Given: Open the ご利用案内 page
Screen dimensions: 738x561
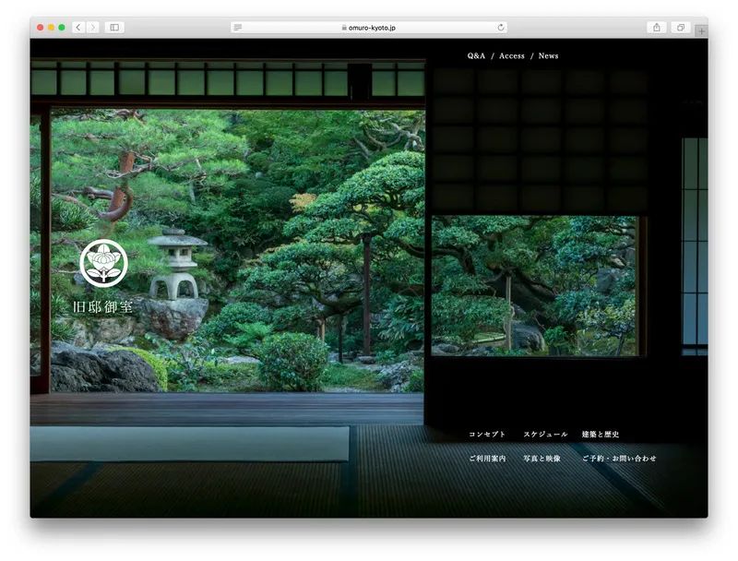Looking at the screenshot, I should coord(487,458).
